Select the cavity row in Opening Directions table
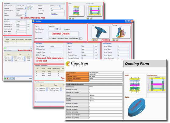170x123 pixels. [x=49, y=72]
